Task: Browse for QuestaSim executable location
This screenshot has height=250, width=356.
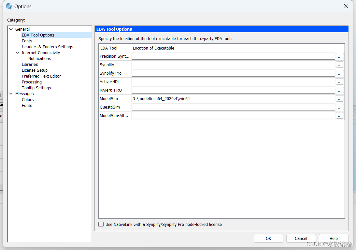Action: pyautogui.click(x=340, y=107)
